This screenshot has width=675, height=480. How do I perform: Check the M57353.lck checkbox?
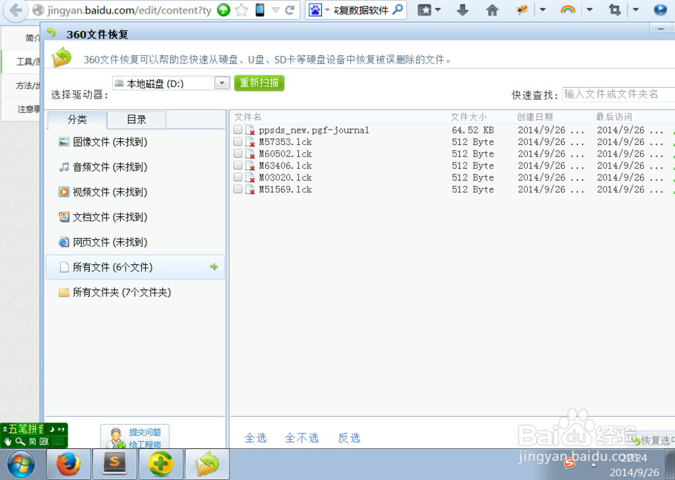coord(238,142)
